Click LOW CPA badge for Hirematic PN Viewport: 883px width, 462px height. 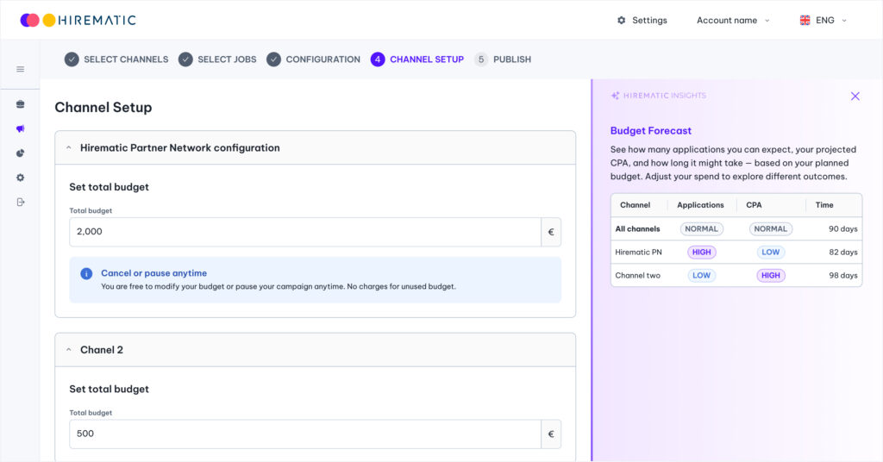[x=770, y=252]
